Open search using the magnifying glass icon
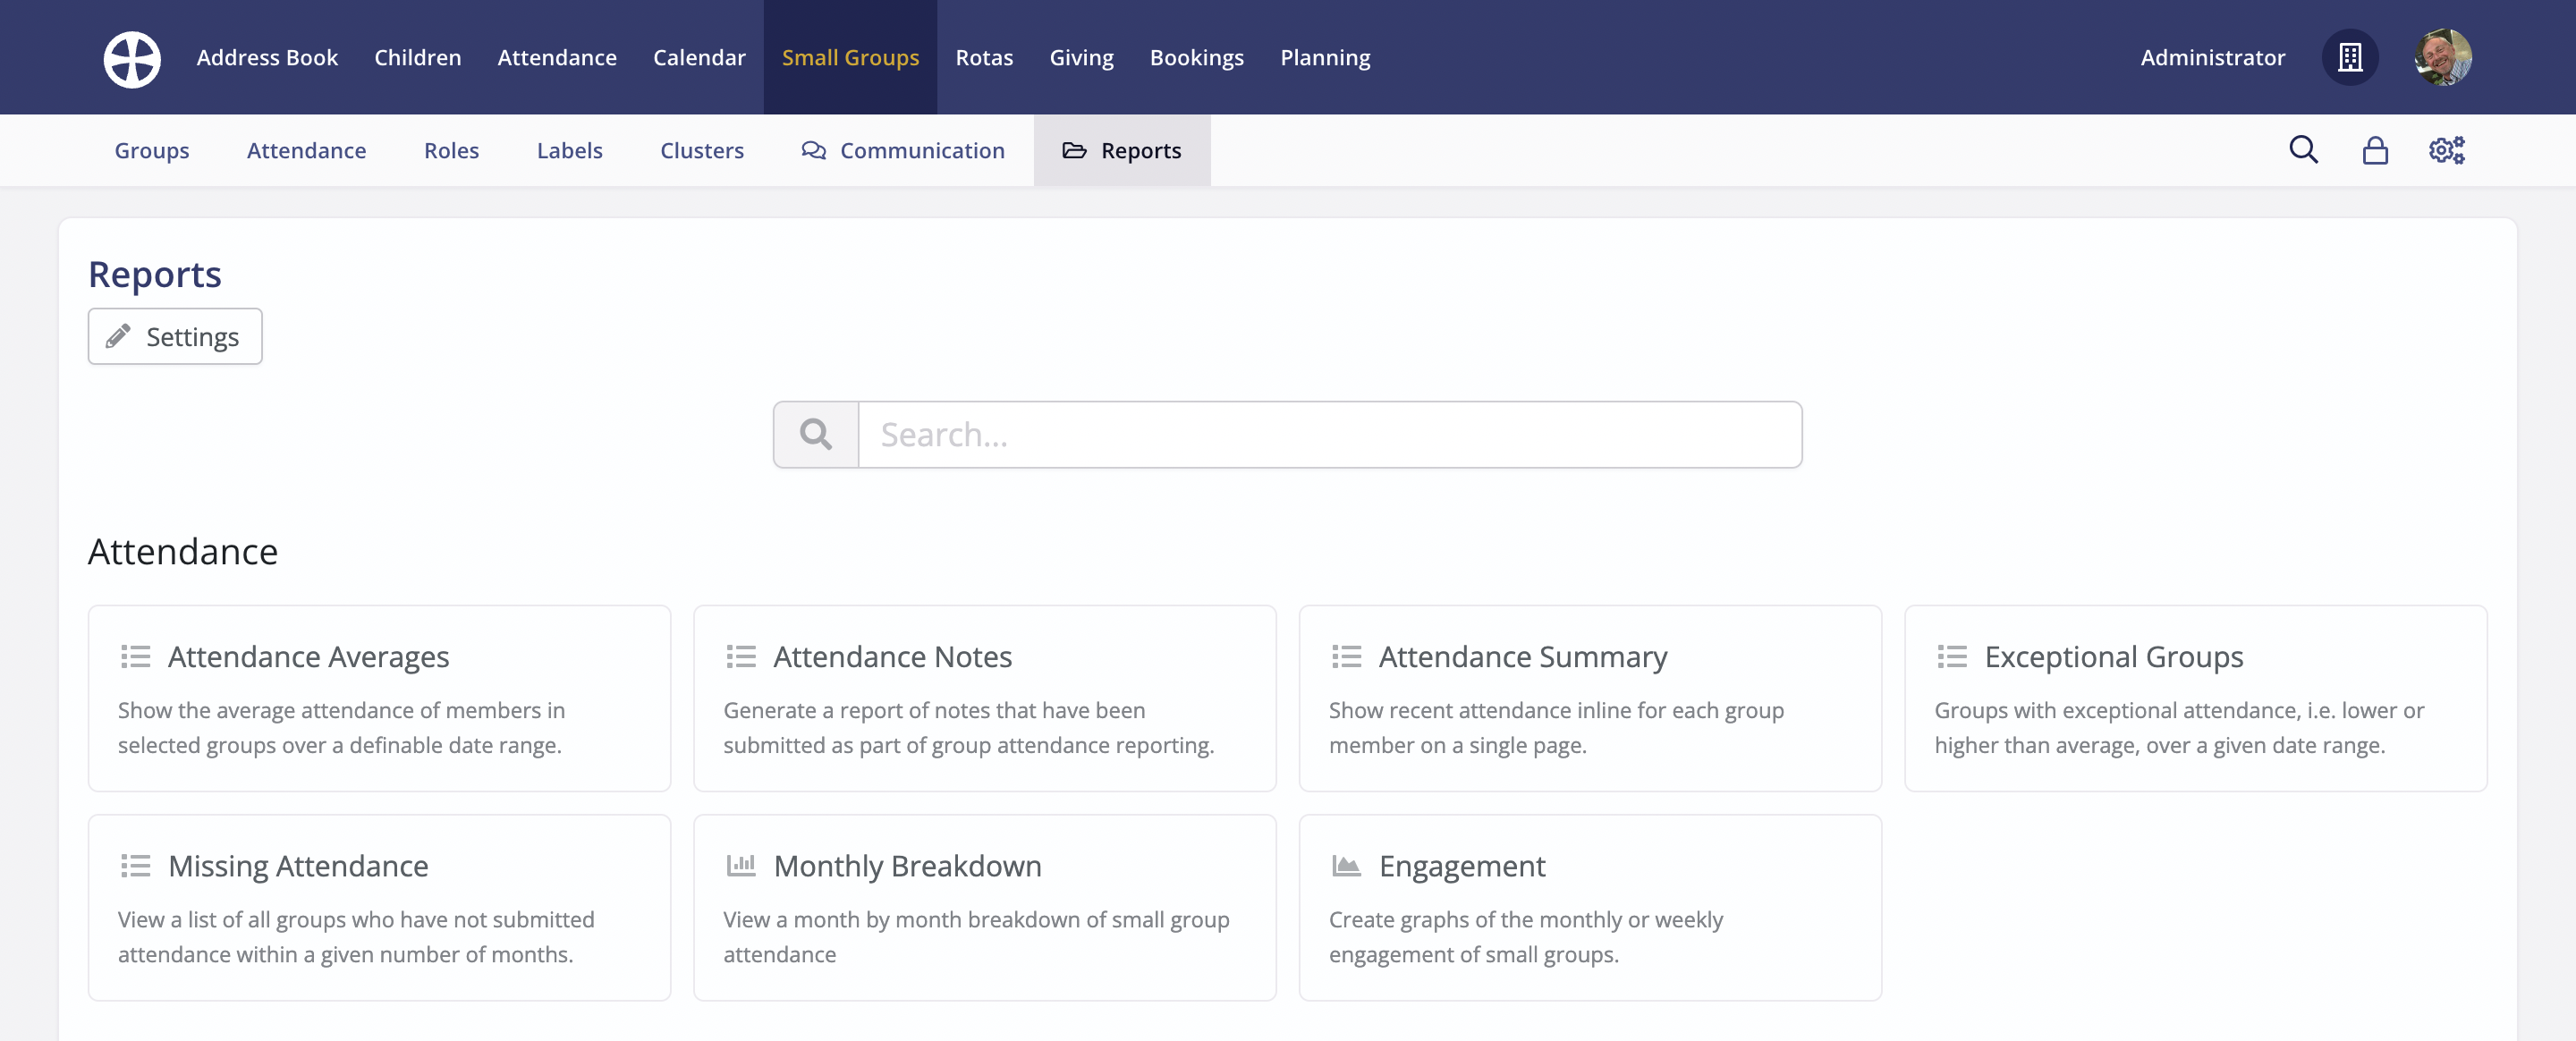The width and height of the screenshot is (2576, 1041). (2303, 150)
